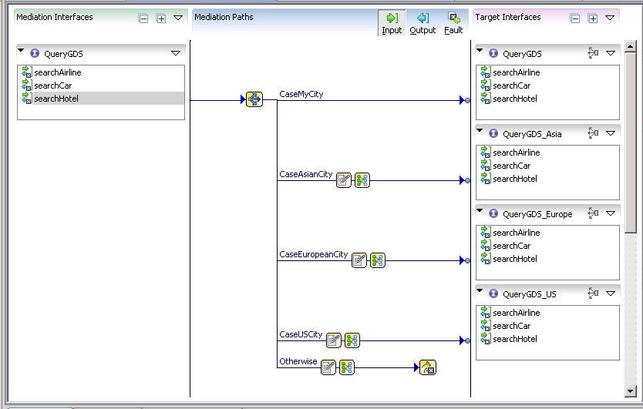Collapse the target QueryGDS interface
643x409 pixels.
(x=480, y=50)
